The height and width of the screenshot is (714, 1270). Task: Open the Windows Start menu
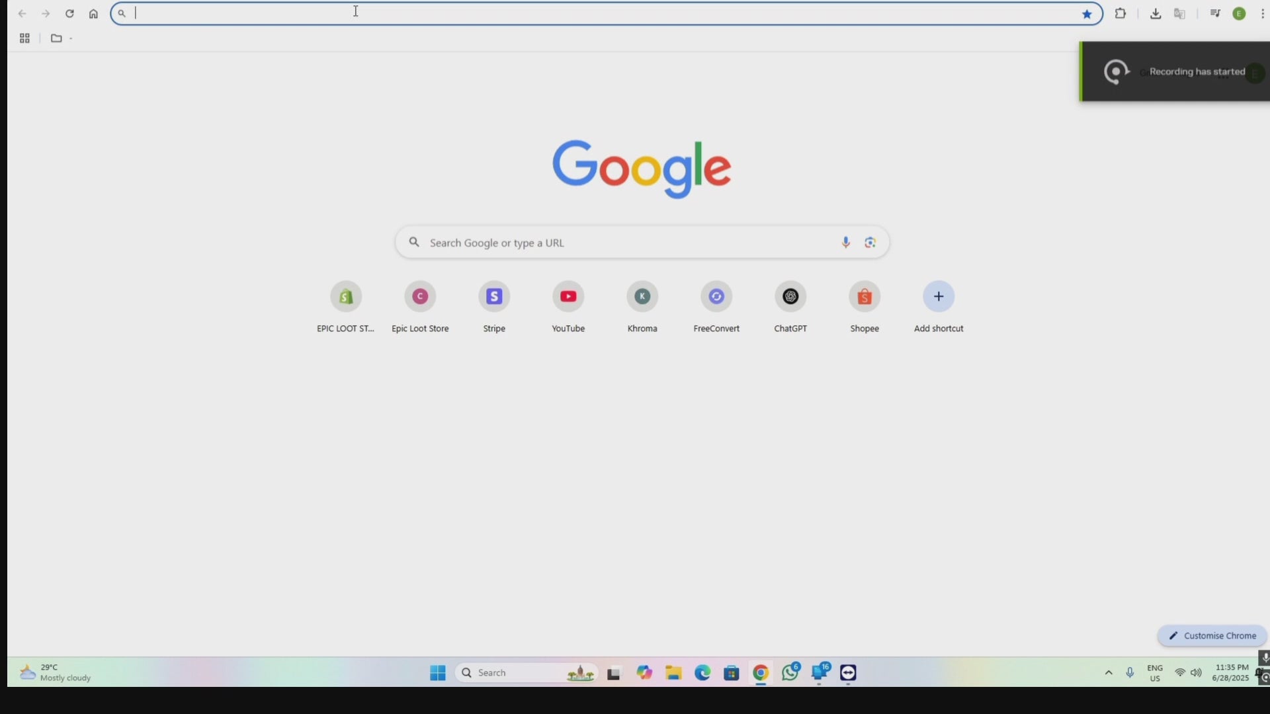click(x=437, y=672)
